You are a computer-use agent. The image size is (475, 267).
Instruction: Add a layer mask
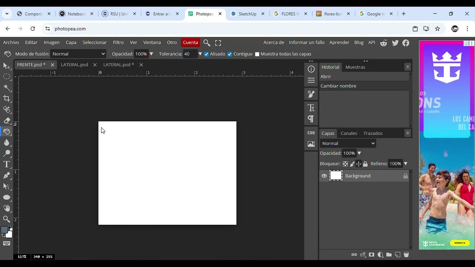(x=371, y=255)
